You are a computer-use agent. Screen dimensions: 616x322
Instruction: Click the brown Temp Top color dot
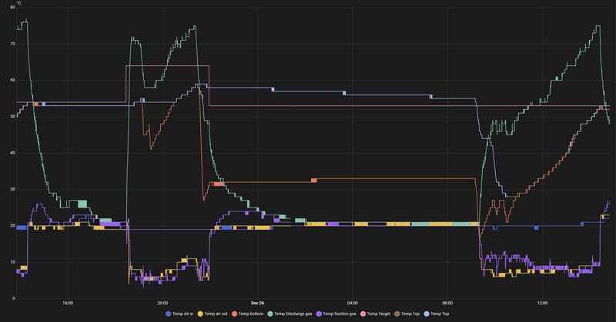397,314
